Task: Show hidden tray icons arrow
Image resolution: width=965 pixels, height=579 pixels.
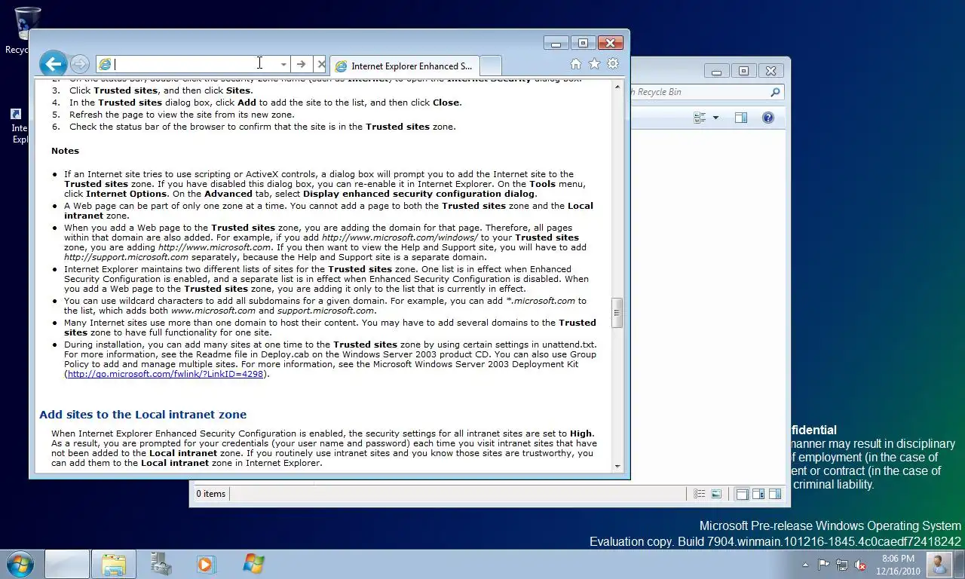Action: (x=805, y=565)
